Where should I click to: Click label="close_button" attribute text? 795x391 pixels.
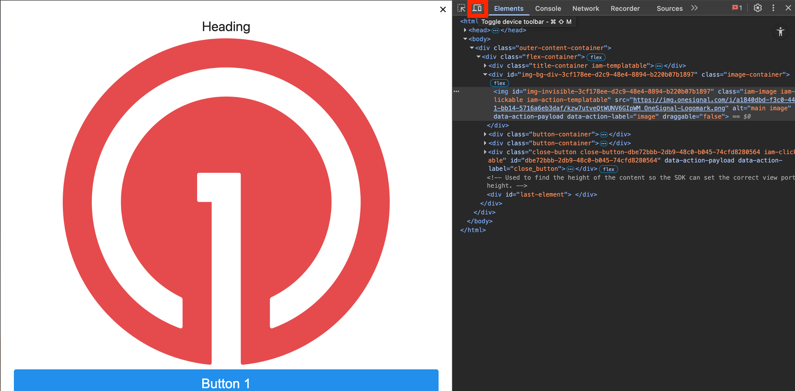click(525, 169)
